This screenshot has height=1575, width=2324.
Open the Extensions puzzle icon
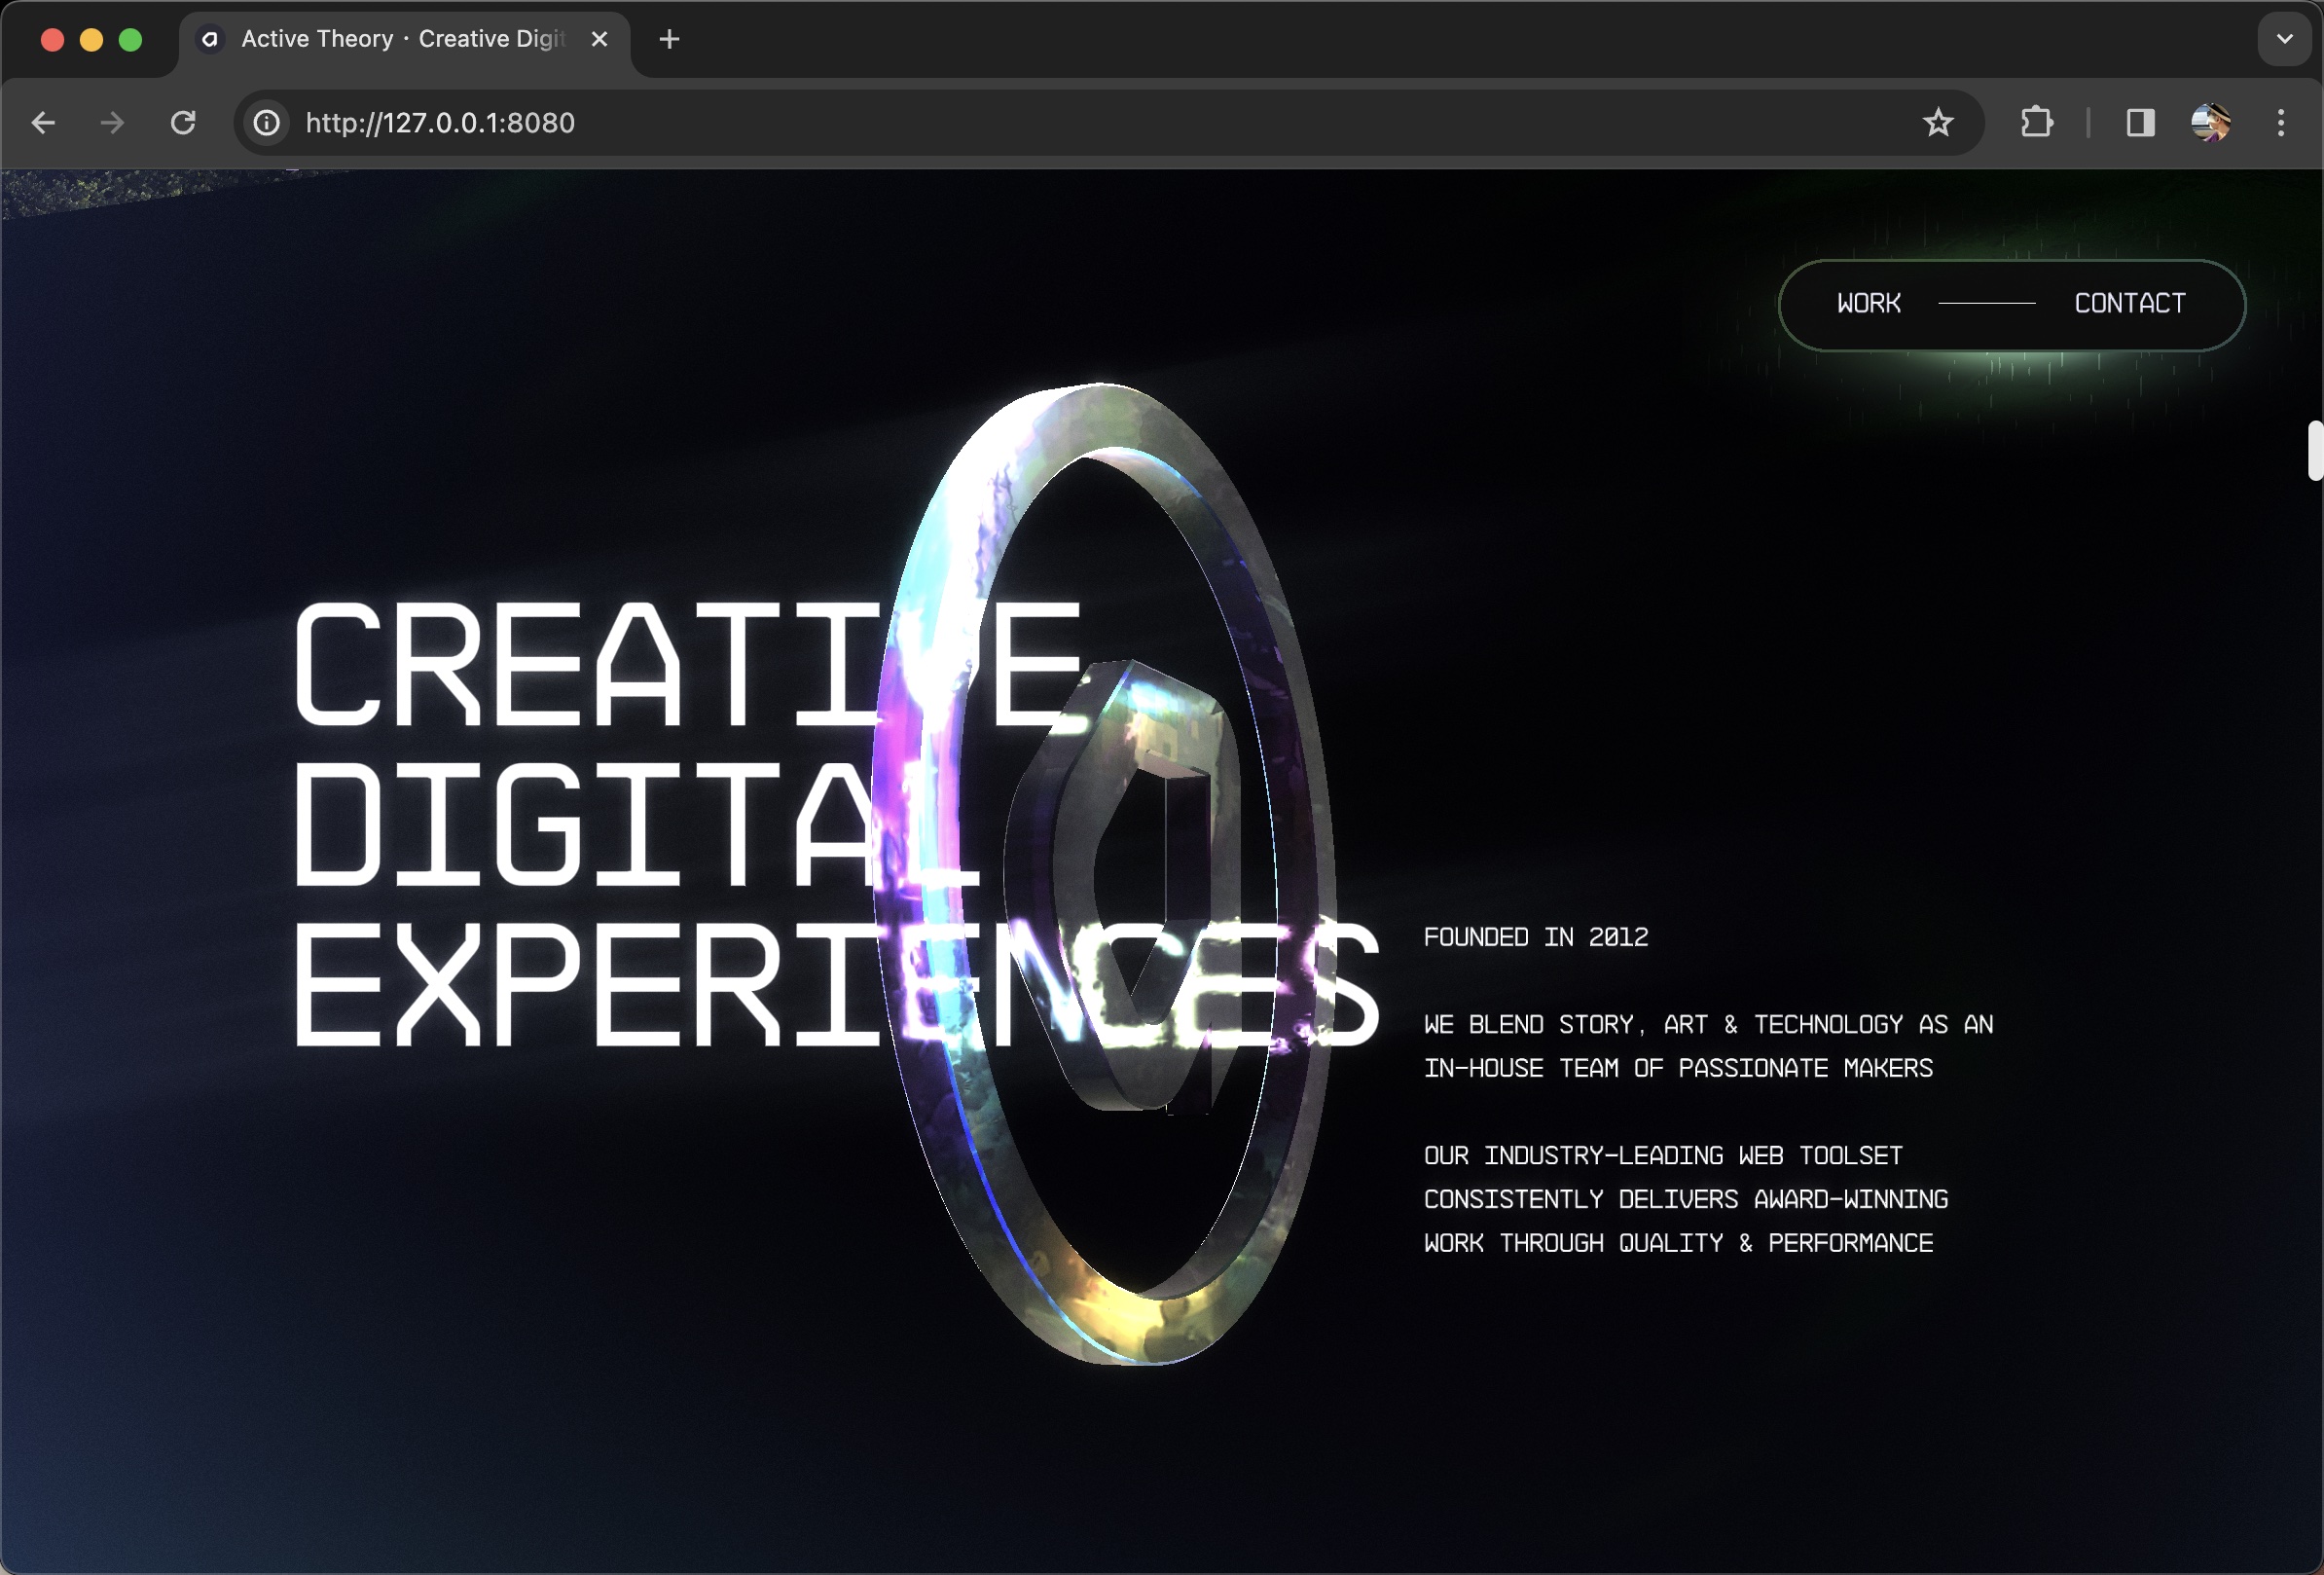pos(2036,123)
